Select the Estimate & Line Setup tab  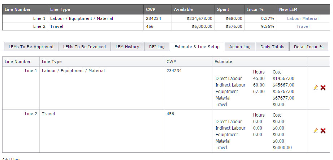(197, 47)
